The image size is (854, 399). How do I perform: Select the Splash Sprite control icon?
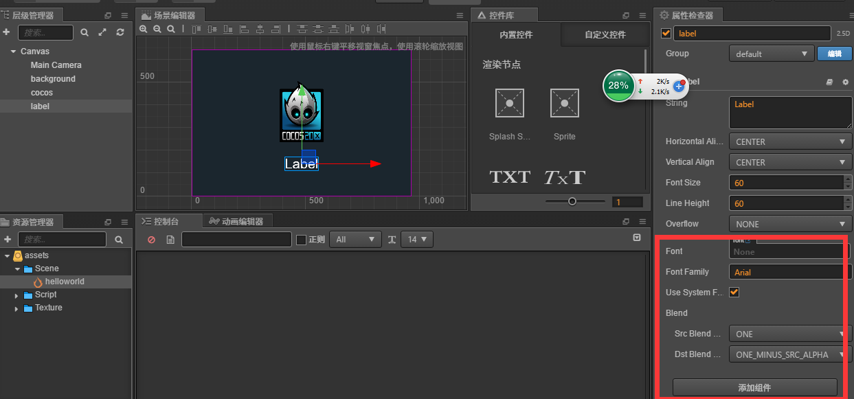(510, 103)
